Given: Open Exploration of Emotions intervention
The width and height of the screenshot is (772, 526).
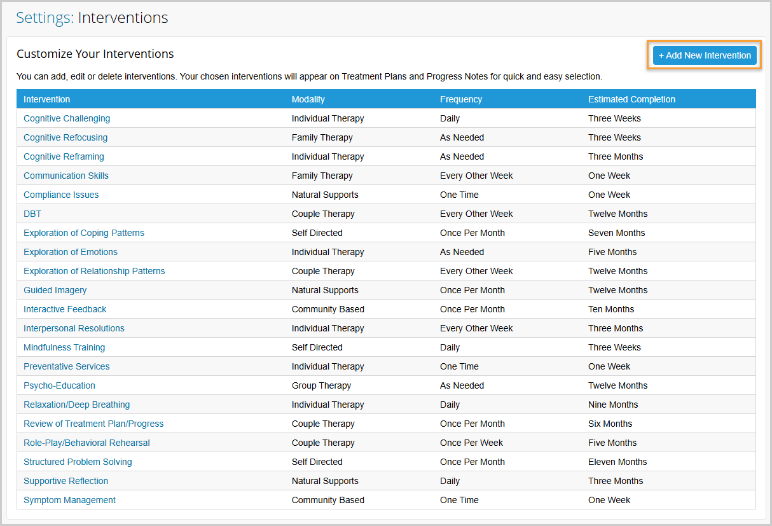Looking at the screenshot, I should pyautogui.click(x=71, y=252).
